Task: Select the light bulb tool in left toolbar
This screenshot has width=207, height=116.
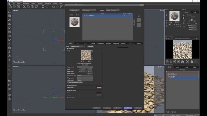Action: tap(9, 60)
